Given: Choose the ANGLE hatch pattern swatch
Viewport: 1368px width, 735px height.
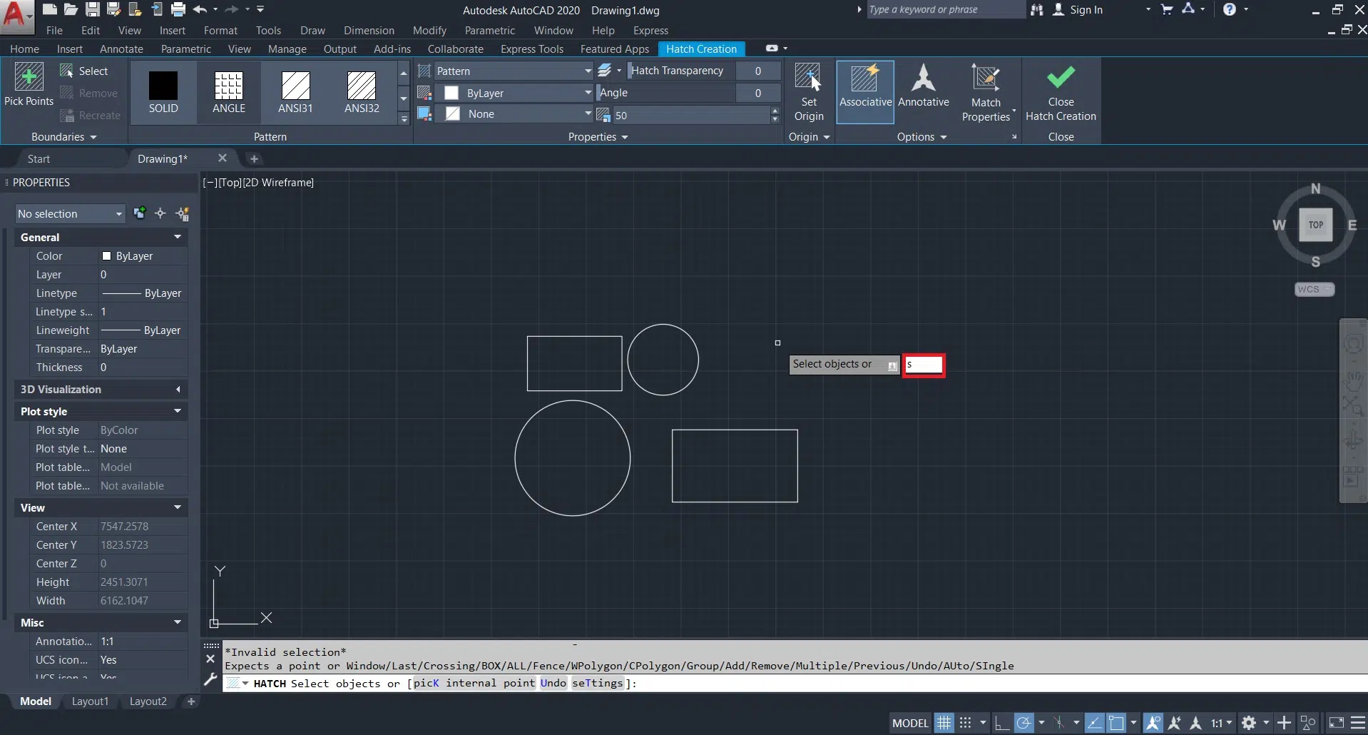Looking at the screenshot, I should pyautogui.click(x=229, y=86).
